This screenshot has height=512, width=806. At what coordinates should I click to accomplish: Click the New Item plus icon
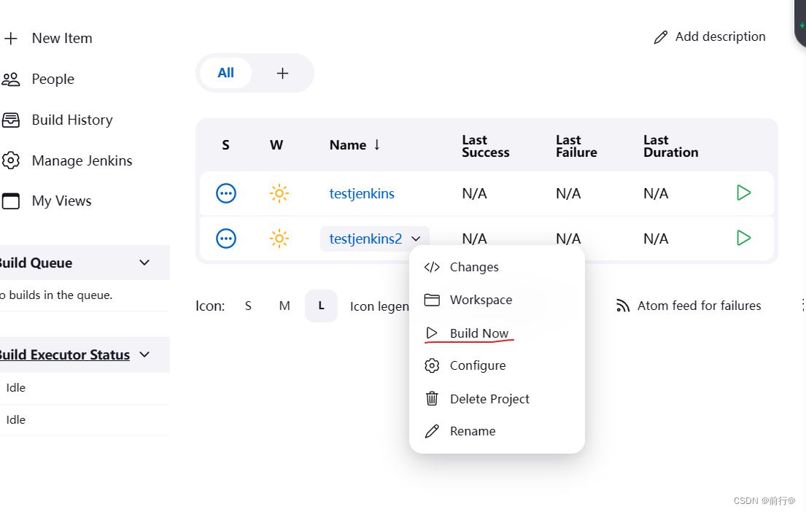(11, 39)
